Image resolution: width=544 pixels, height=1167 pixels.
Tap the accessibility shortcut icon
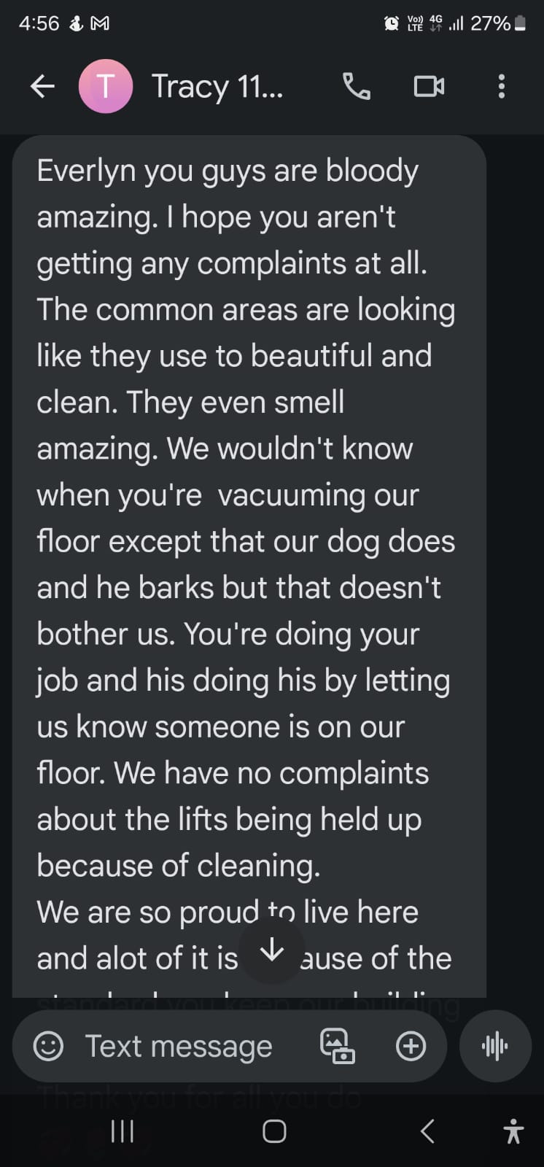[513, 1131]
